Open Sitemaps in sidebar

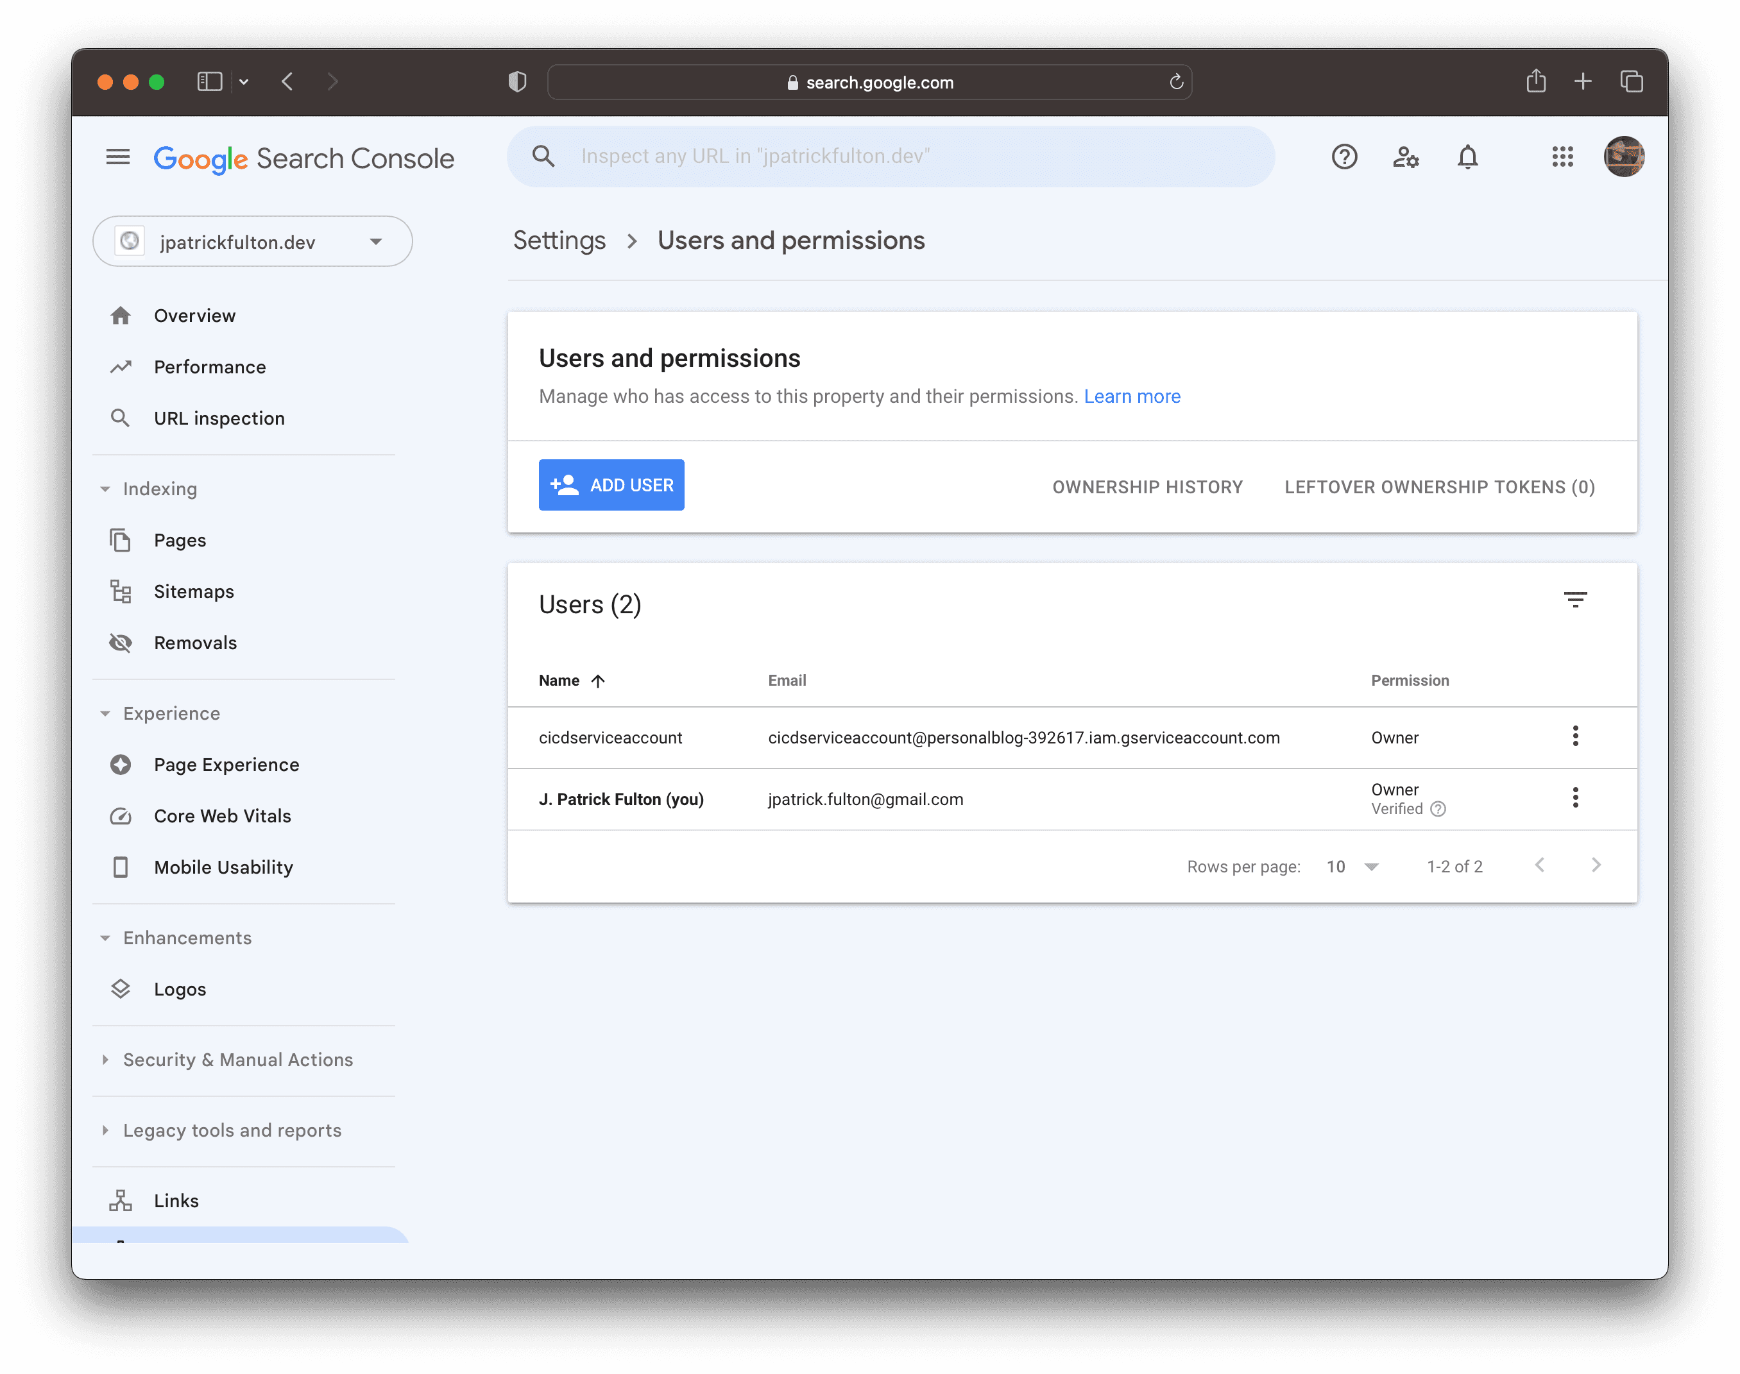tap(194, 591)
